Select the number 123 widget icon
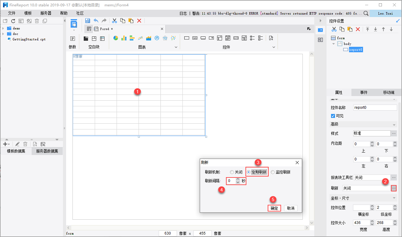402x237 pixels. tap(236, 38)
